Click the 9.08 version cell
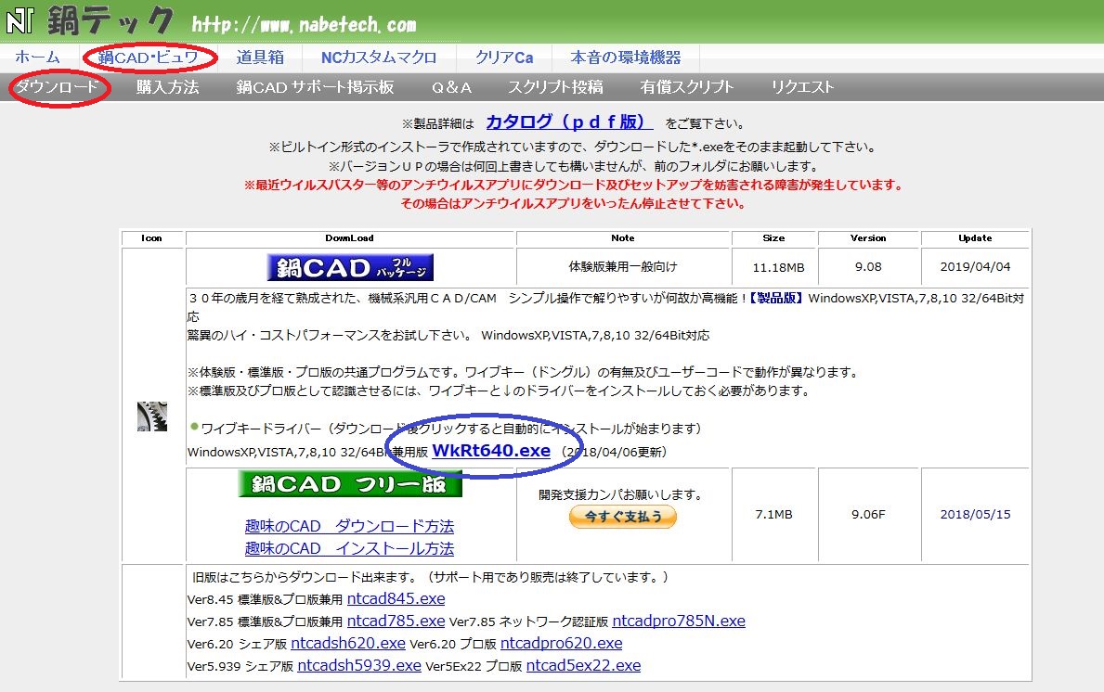This screenshot has width=1104, height=692. click(x=868, y=267)
